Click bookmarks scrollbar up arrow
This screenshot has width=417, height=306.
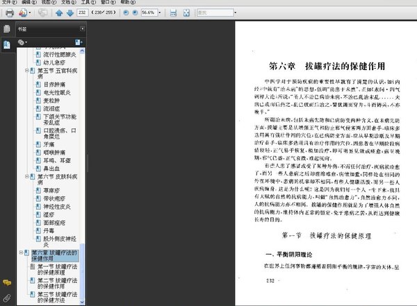[x=82, y=51]
